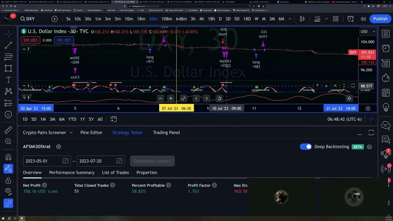
Task: Switch to the List of Trades tab
Action: click(115, 173)
